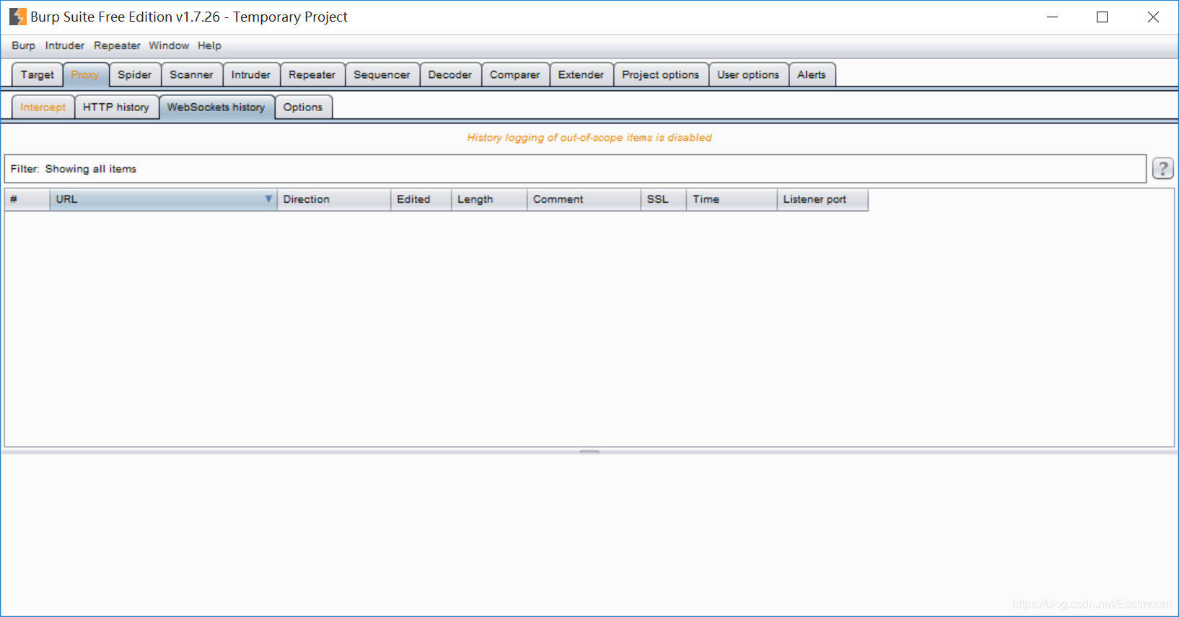1179x617 pixels.
Task: Sort by the Length column header
Action: coord(489,199)
